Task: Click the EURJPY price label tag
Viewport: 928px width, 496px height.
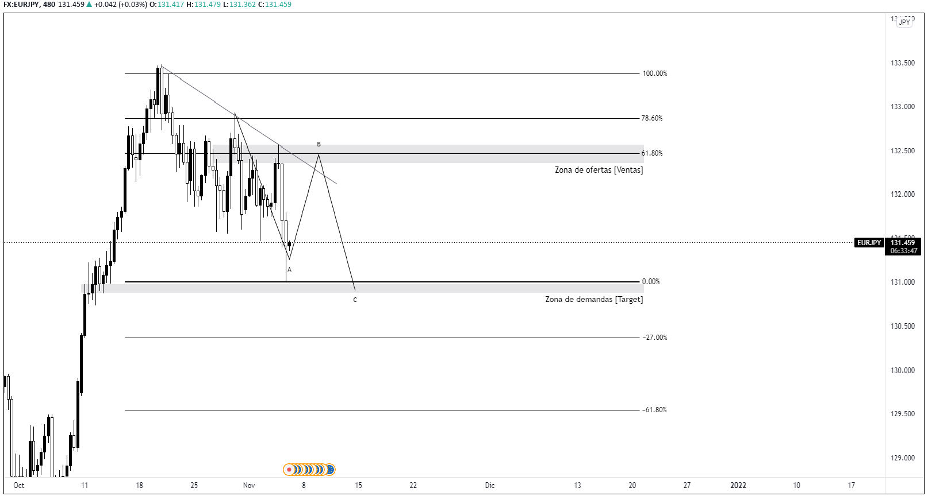Action: tap(869, 243)
